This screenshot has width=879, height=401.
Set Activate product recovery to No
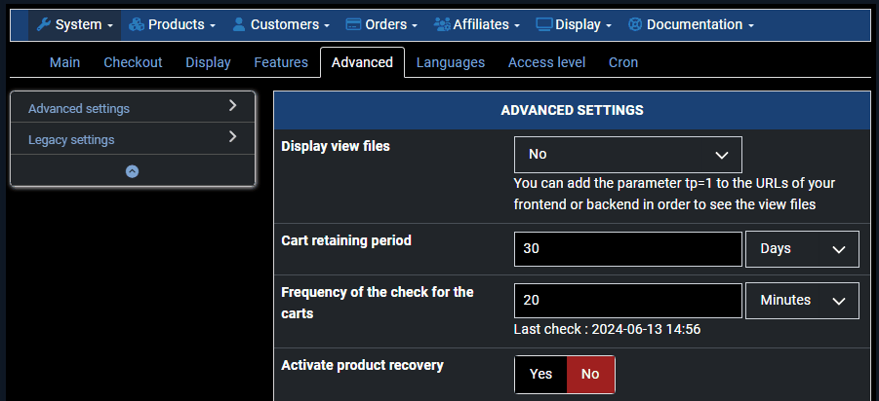pos(590,374)
